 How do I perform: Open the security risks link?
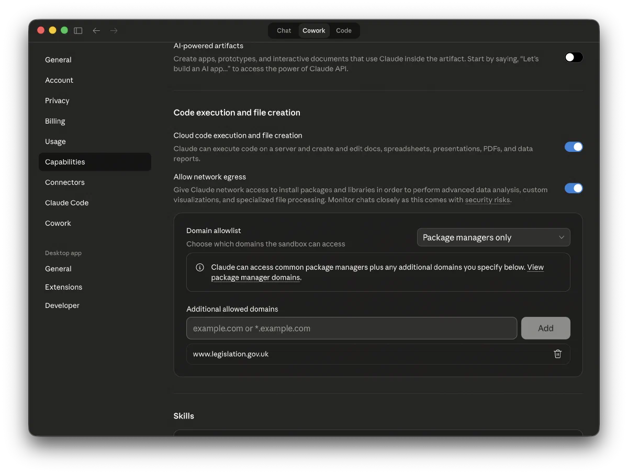(x=487, y=200)
